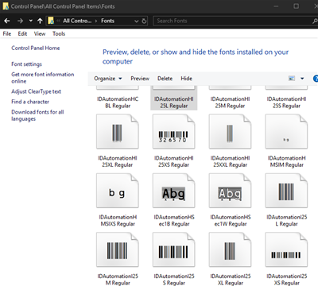
Task: Click the Fonts folder icon in address bar
Action: [x=51, y=21]
